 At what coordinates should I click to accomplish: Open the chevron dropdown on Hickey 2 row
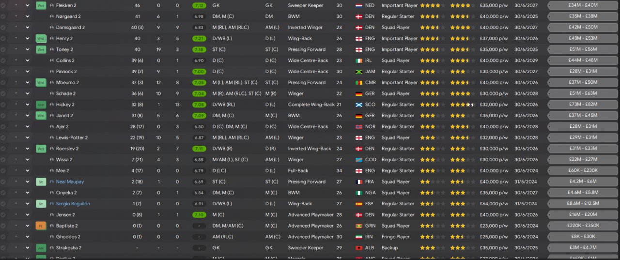point(28,105)
